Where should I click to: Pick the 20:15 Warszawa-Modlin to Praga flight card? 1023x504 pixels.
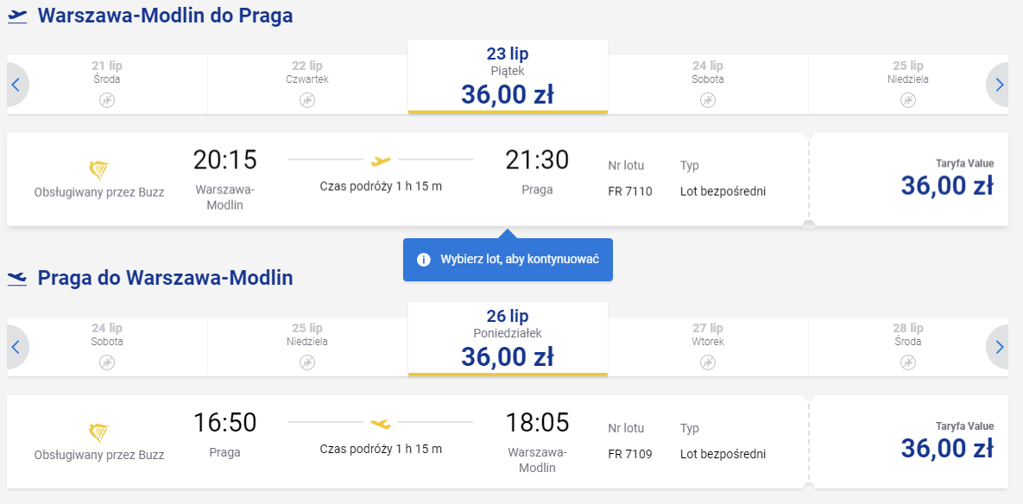pyautogui.click(x=407, y=180)
